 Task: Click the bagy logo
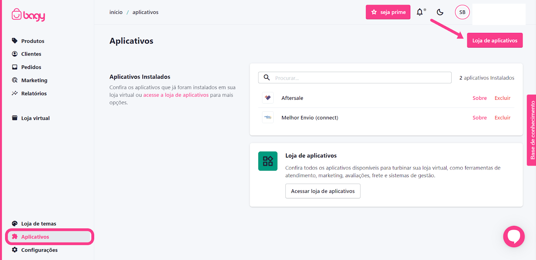click(28, 15)
